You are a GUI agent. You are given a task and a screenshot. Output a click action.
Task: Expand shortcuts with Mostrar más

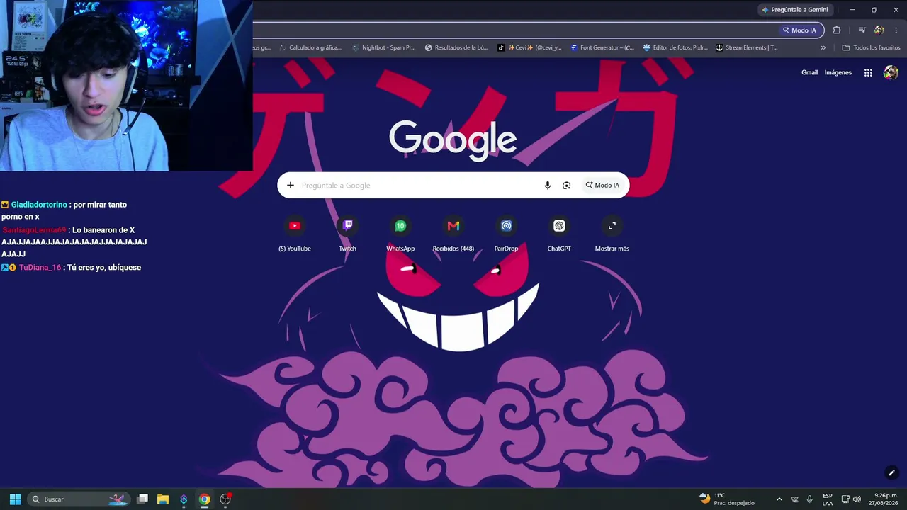coord(612,234)
